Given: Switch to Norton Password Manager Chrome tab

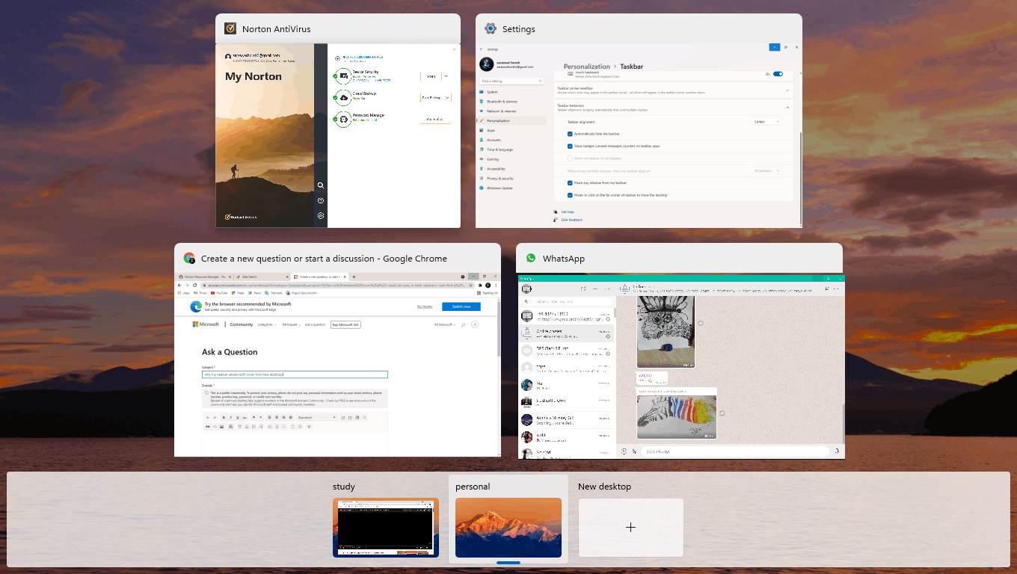Looking at the screenshot, I should (203, 277).
